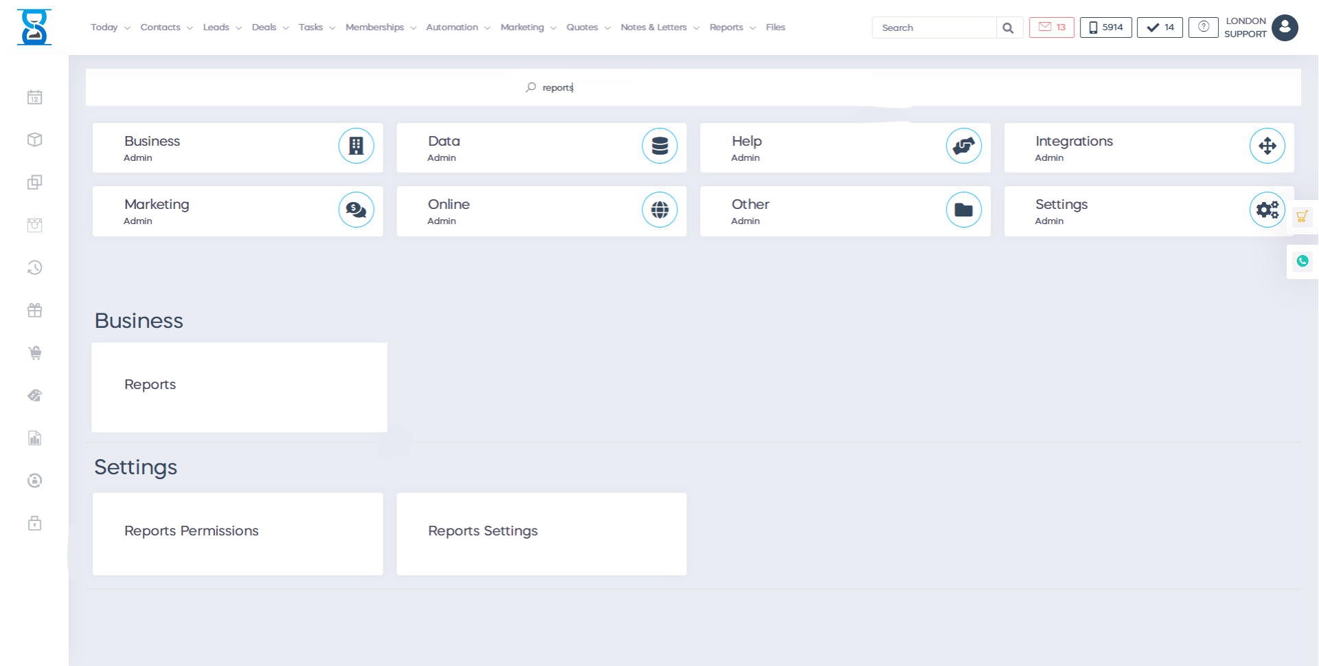Click the padlock icon in the sidebar
This screenshot has height=666, width=1319.
pyautogui.click(x=34, y=524)
